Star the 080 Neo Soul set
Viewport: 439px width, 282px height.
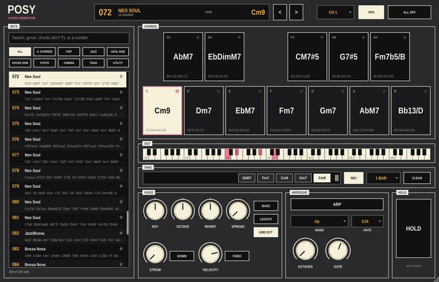pos(121,201)
